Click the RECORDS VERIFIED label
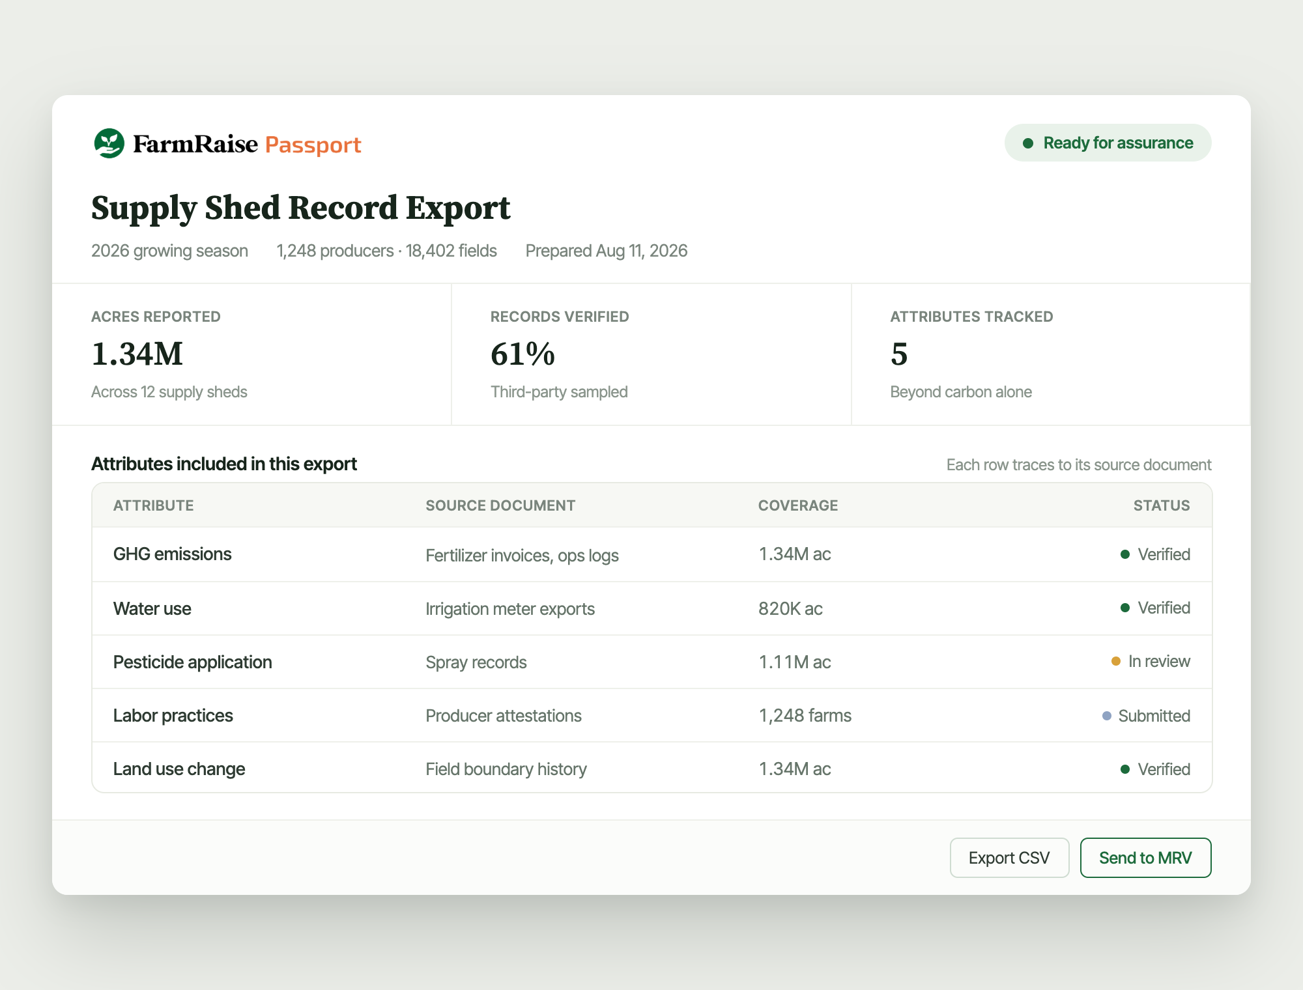The width and height of the screenshot is (1303, 990). click(x=560, y=317)
